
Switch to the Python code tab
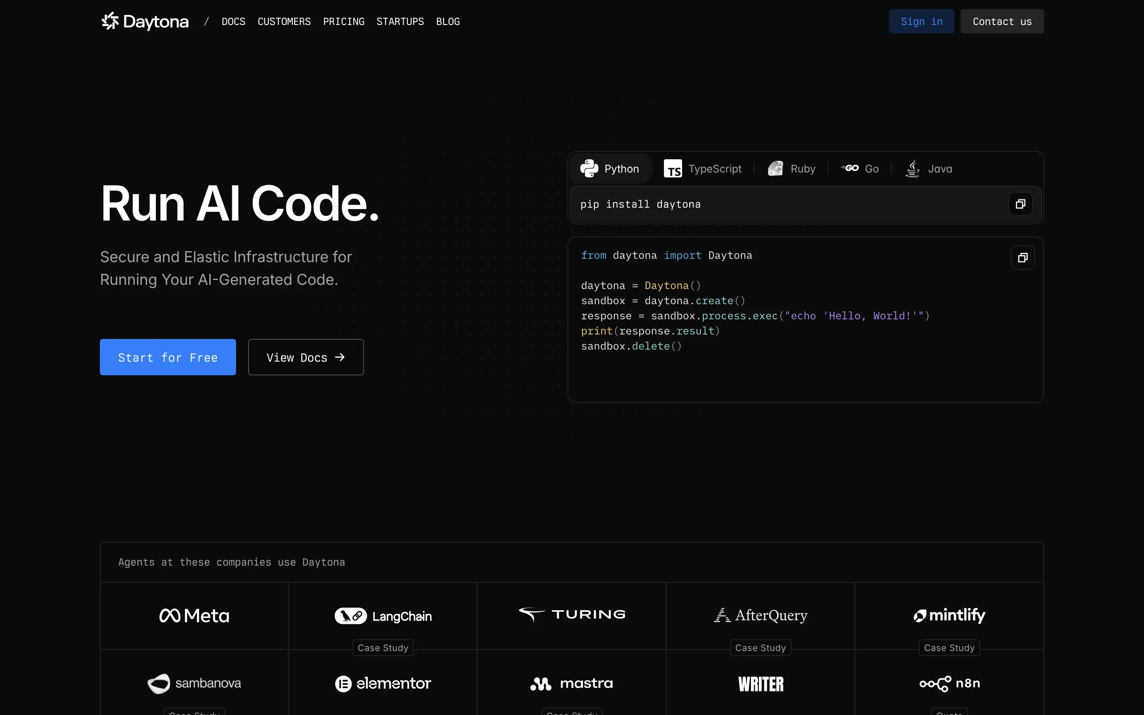click(609, 168)
